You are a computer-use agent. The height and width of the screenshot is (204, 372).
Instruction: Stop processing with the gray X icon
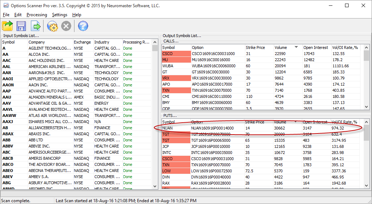[x=66, y=26]
